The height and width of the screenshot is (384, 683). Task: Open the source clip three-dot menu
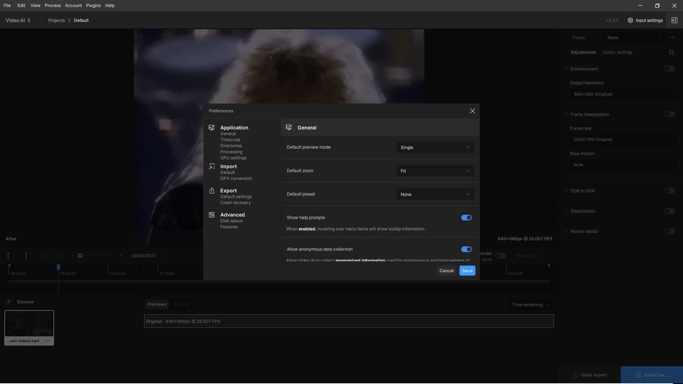click(x=47, y=341)
